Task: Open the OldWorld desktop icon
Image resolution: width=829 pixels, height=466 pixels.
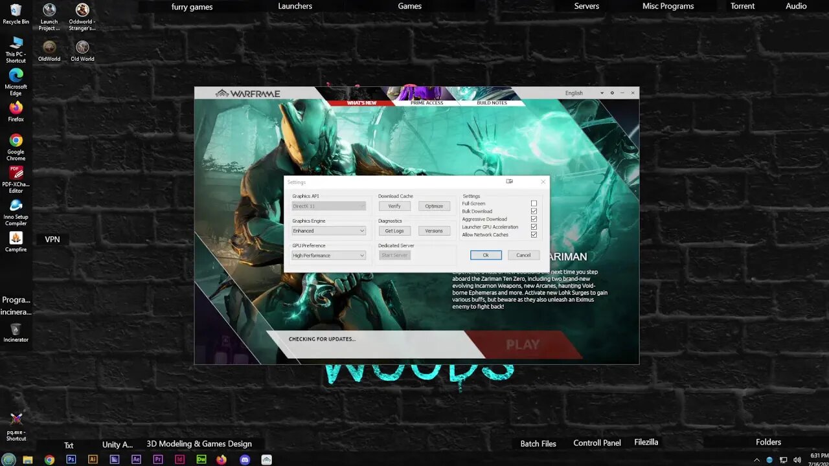Action: click(x=49, y=51)
